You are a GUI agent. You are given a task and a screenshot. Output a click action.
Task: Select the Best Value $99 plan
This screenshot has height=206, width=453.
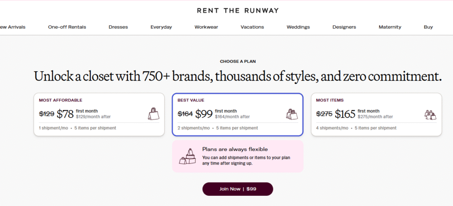pyautogui.click(x=238, y=114)
